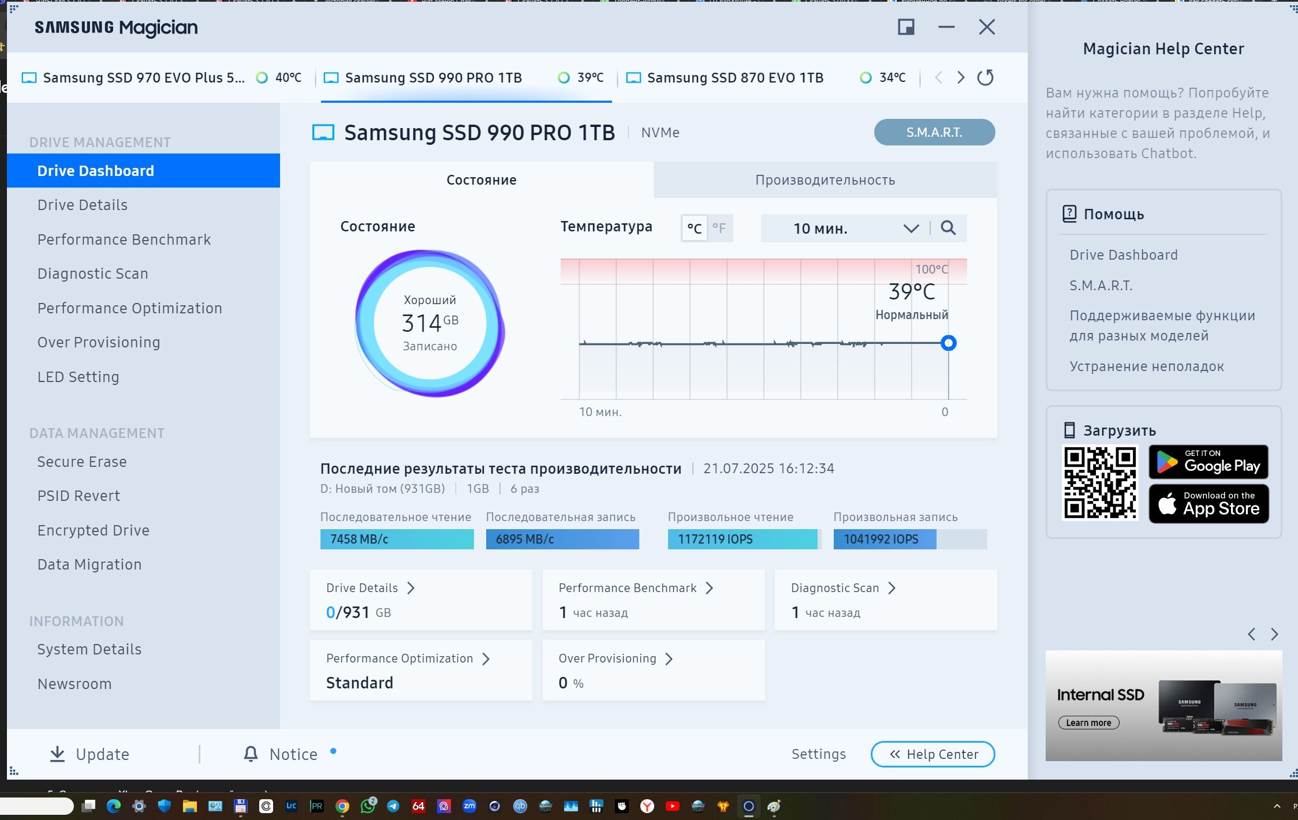1298x820 pixels.
Task: Open YouTube icon in the taskbar
Action: [x=673, y=806]
